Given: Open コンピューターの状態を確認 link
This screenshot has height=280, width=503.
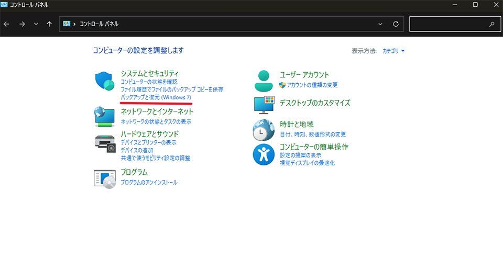Looking at the screenshot, I should pos(149,82).
